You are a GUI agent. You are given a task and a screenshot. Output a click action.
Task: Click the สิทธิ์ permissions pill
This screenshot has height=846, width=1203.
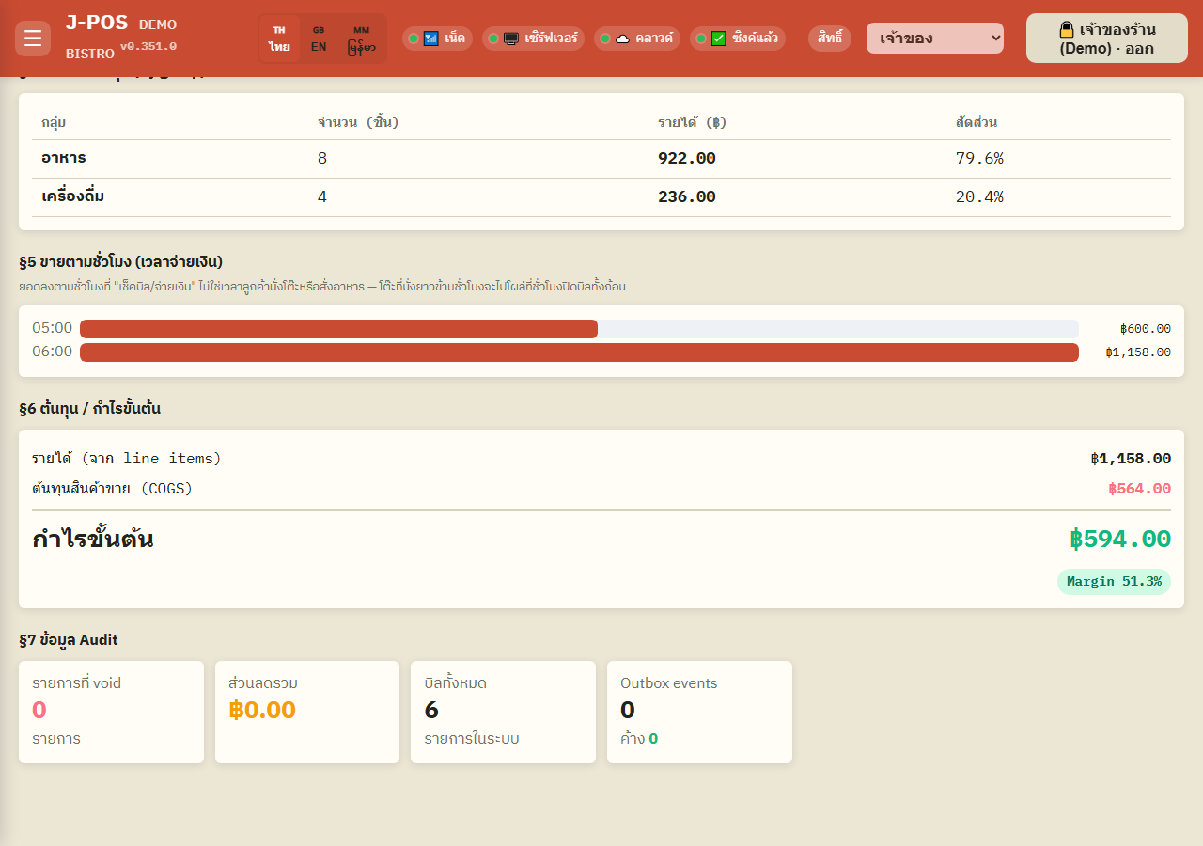830,39
